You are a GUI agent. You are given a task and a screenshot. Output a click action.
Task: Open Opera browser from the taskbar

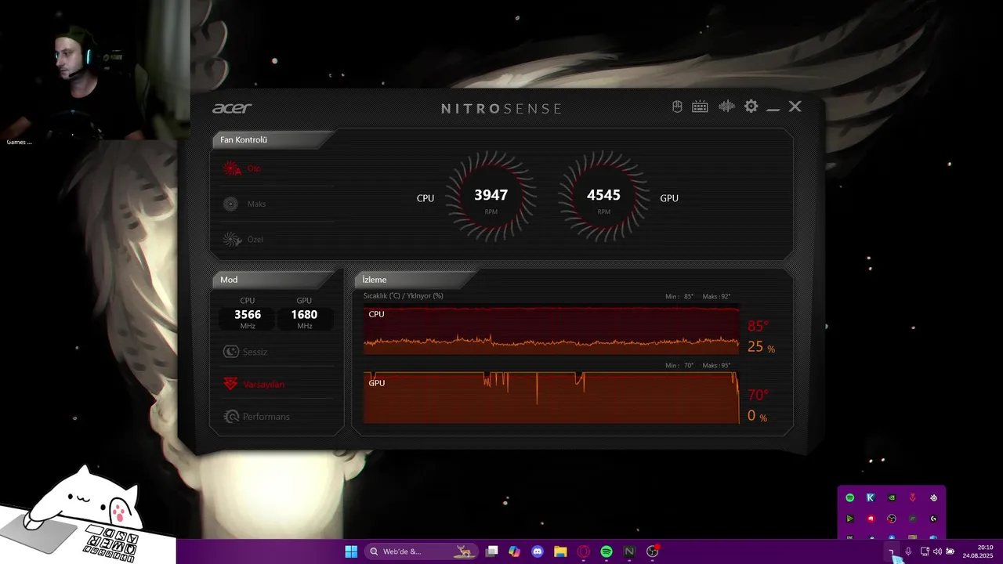pos(583,551)
